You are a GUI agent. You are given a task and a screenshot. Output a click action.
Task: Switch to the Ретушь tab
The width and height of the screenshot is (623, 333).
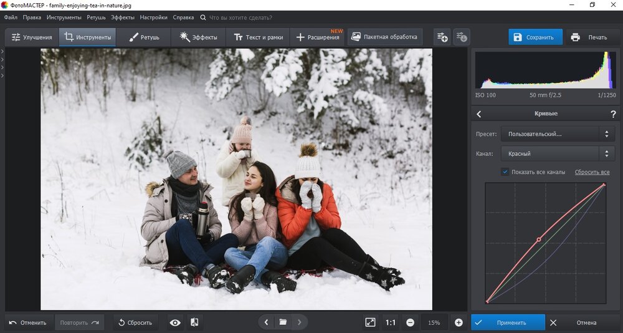point(144,37)
